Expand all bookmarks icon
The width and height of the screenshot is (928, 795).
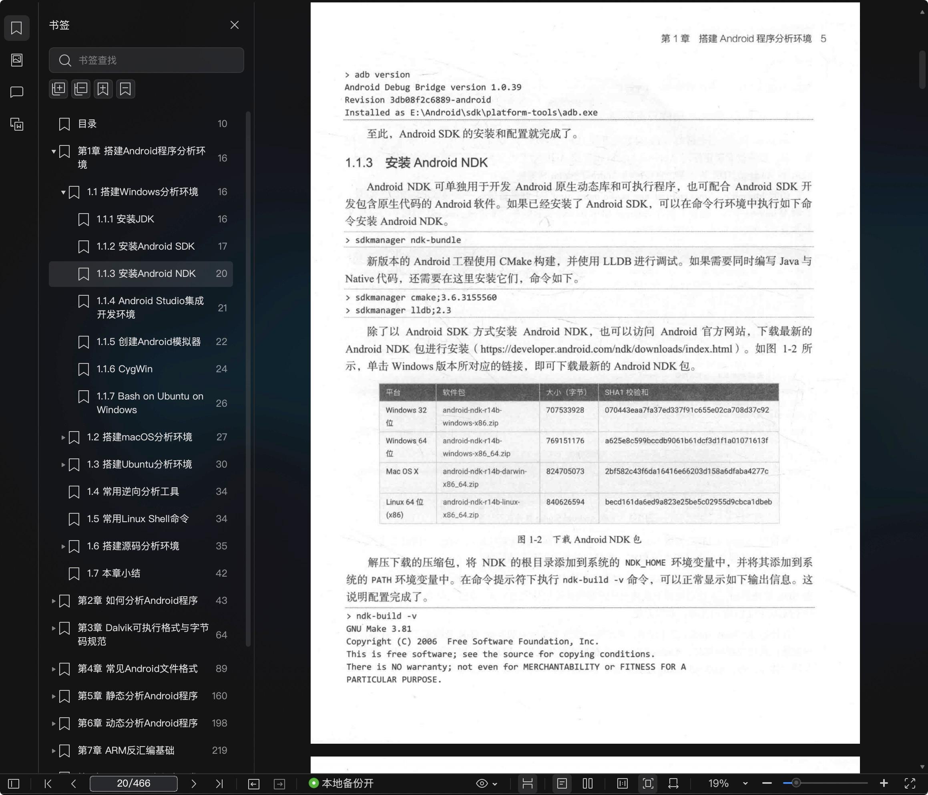(58, 89)
